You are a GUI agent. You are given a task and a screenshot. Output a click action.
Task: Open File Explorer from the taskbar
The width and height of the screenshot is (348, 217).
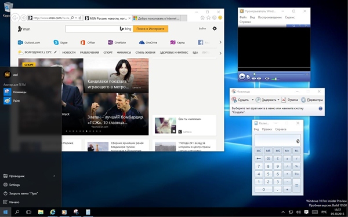click(x=41, y=212)
